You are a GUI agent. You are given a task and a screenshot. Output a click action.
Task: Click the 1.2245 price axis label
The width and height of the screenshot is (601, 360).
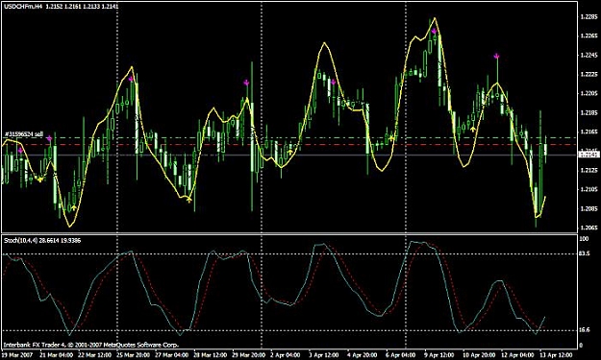588,55
